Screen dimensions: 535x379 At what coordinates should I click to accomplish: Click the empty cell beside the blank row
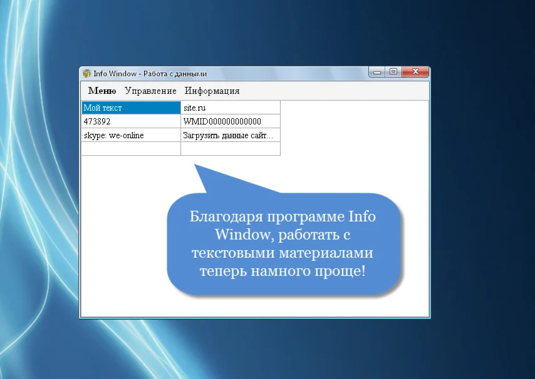click(230, 148)
